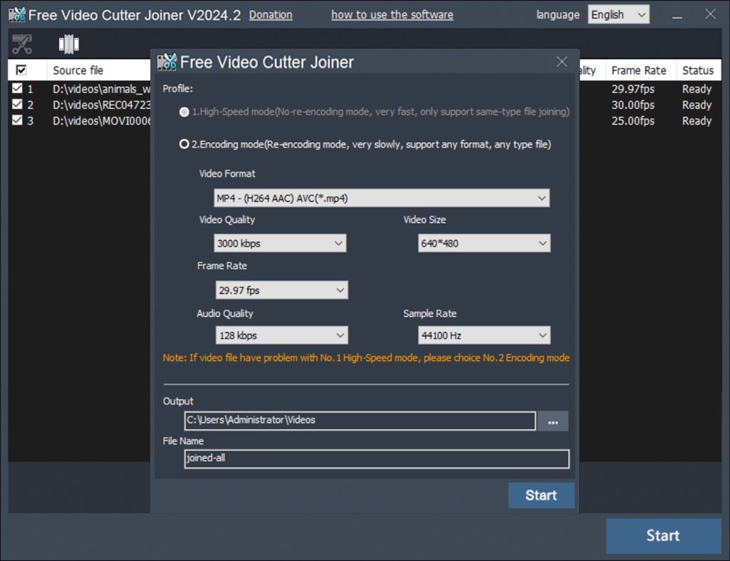Screen dimensions: 730x561
Task: Open the Donation link
Action: pyautogui.click(x=271, y=14)
